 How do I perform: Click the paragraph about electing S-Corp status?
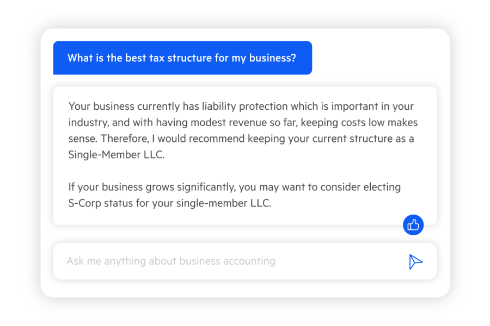coord(234,195)
